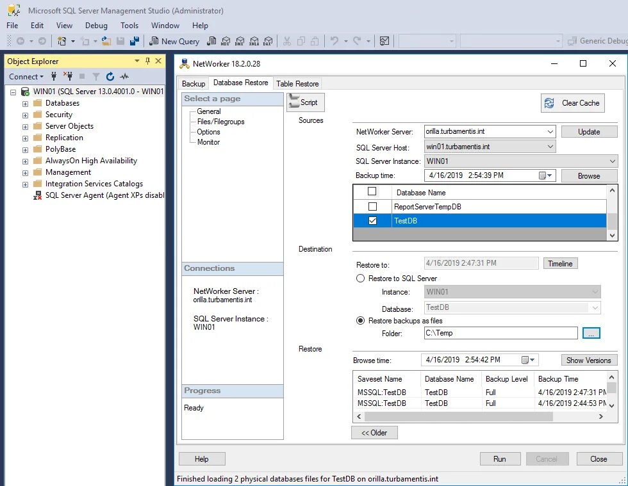628x486 pixels.
Task: Open the Tools menu
Action: (x=129, y=25)
